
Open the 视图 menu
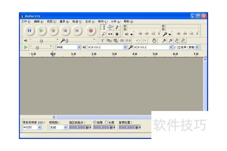pos(51,22)
